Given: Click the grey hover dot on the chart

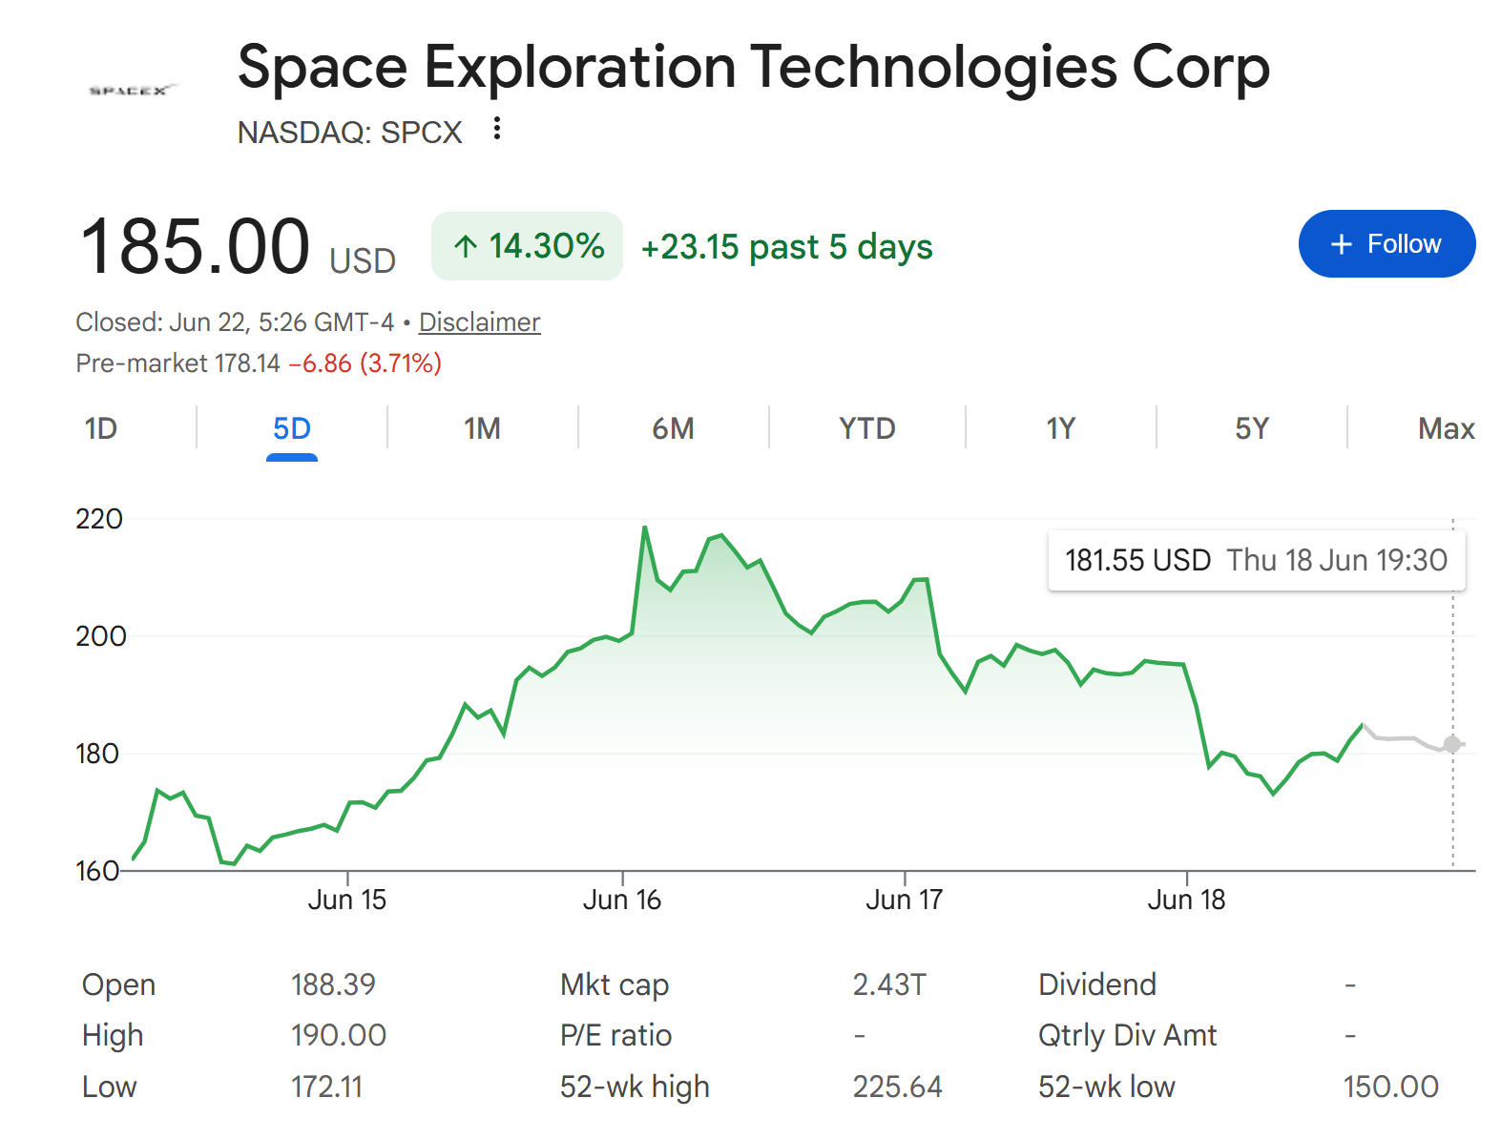Looking at the screenshot, I should pos(1452,744).
